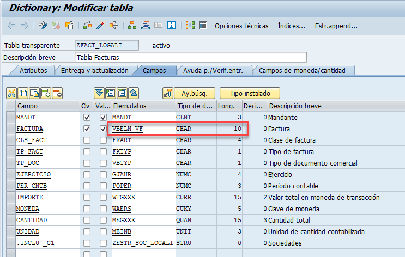Image resolution: width=405 pixels, height=257 pixels.
Task: Click the greyed table list icon in the toolbar
Action: (158, 25)
